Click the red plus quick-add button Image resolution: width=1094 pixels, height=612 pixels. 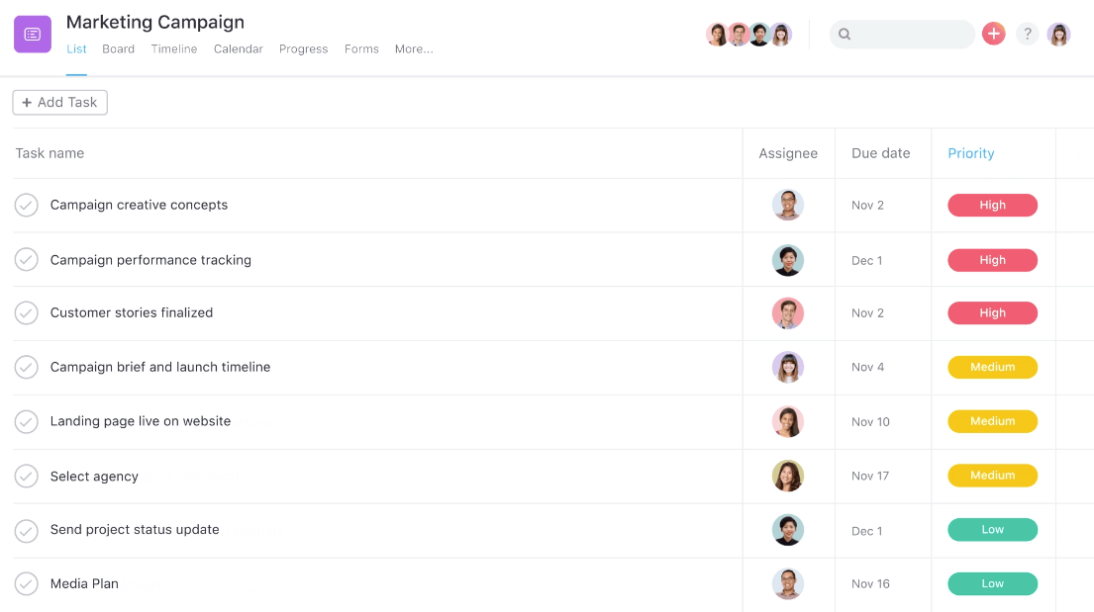(x=994, y=34)
